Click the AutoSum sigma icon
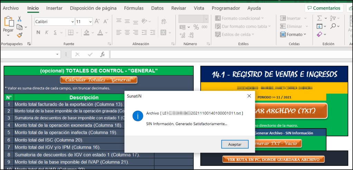Viewport: 353px width, 170px height. point(319,18)
